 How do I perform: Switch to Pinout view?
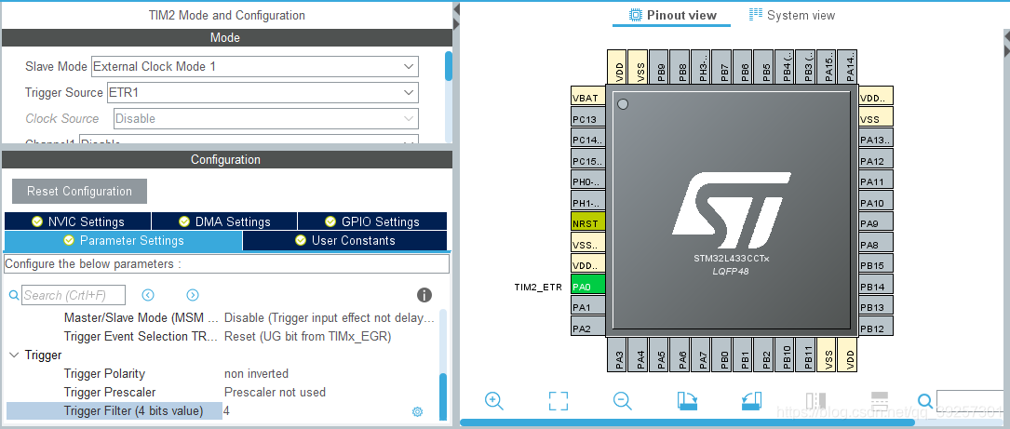tap(672, 15)
